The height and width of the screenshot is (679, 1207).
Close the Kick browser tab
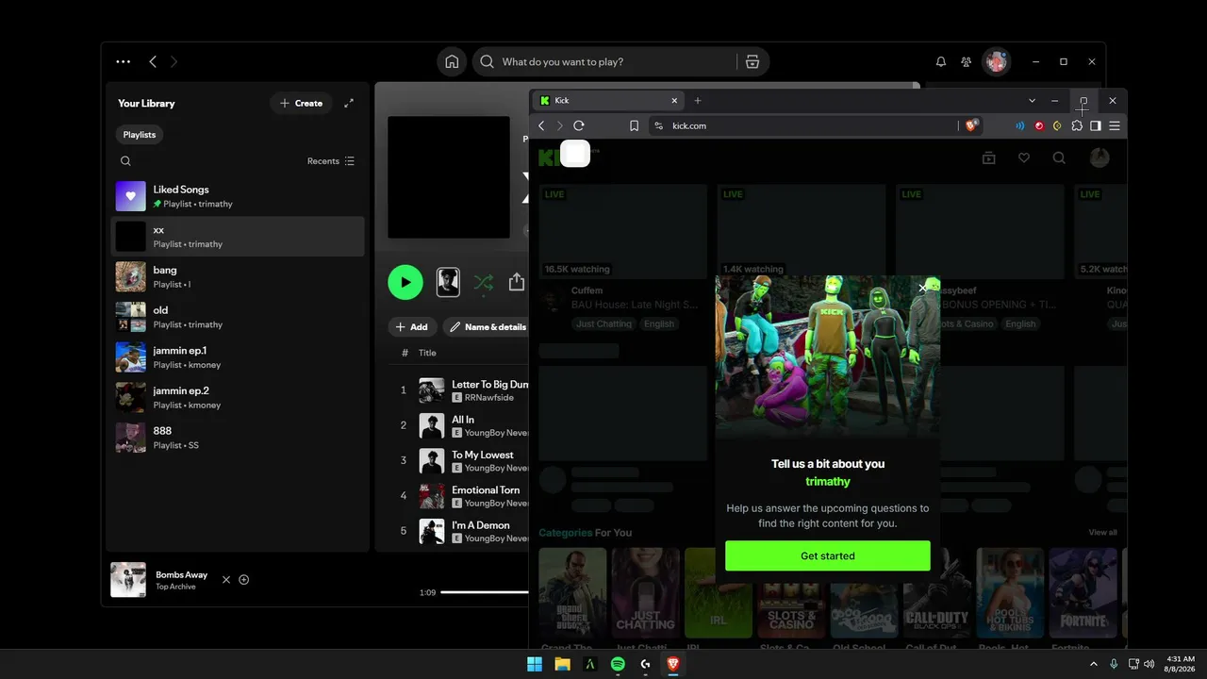(674, 101)
